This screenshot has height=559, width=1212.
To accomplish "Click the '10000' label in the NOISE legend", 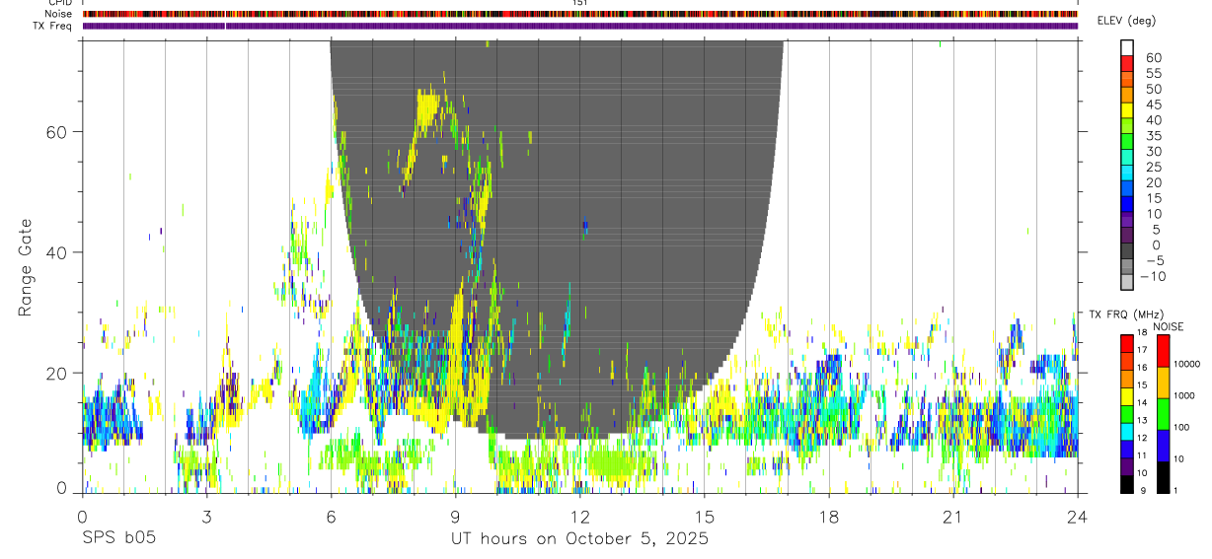I will pos(1186,364).
